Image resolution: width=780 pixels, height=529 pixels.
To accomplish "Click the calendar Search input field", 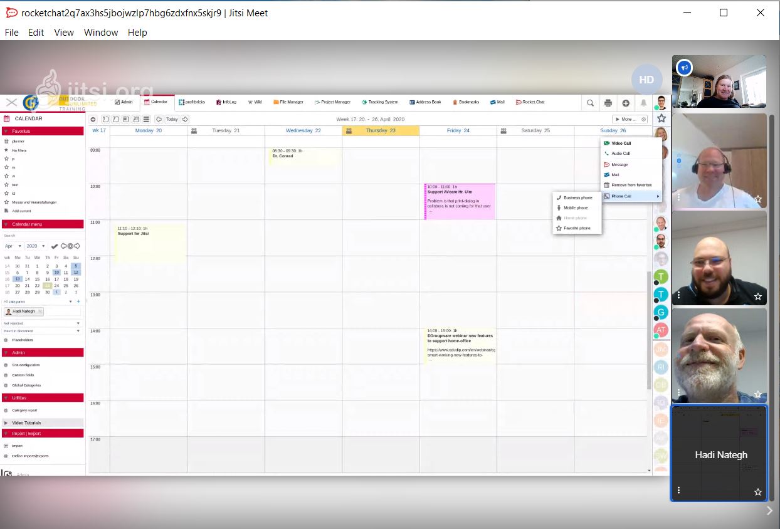I will (x=43, y=236).
